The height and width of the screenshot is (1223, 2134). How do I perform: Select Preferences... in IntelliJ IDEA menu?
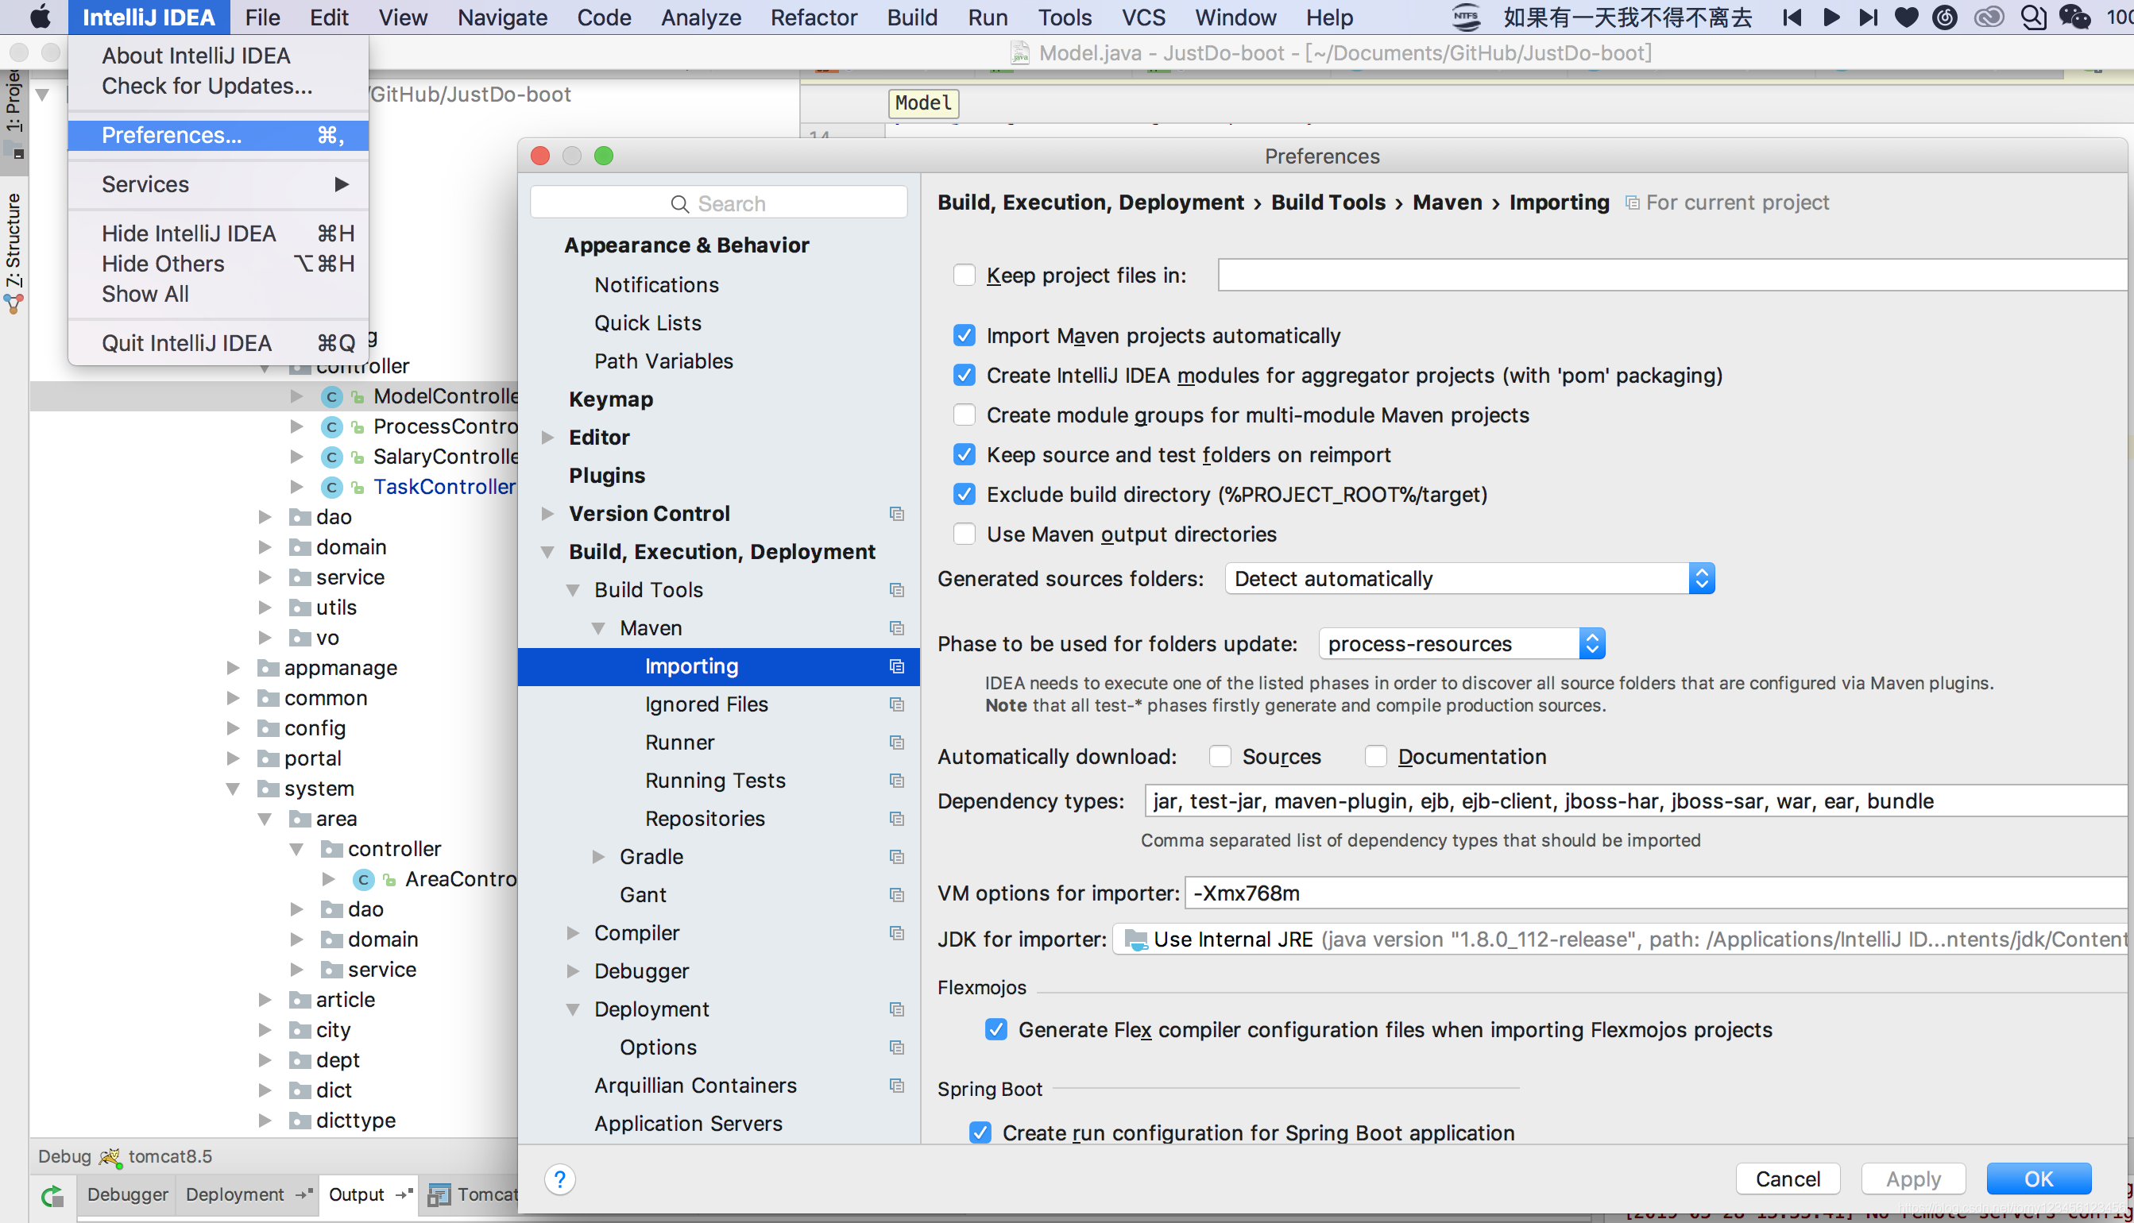tap(218, 135)
